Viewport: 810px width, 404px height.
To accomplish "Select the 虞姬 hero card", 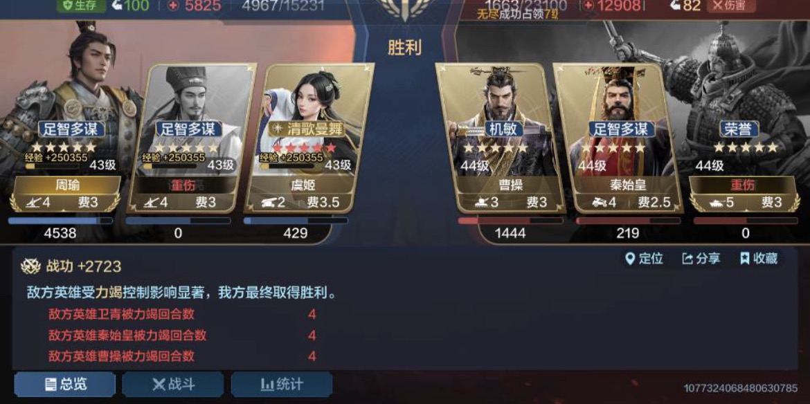I will 308,138.
